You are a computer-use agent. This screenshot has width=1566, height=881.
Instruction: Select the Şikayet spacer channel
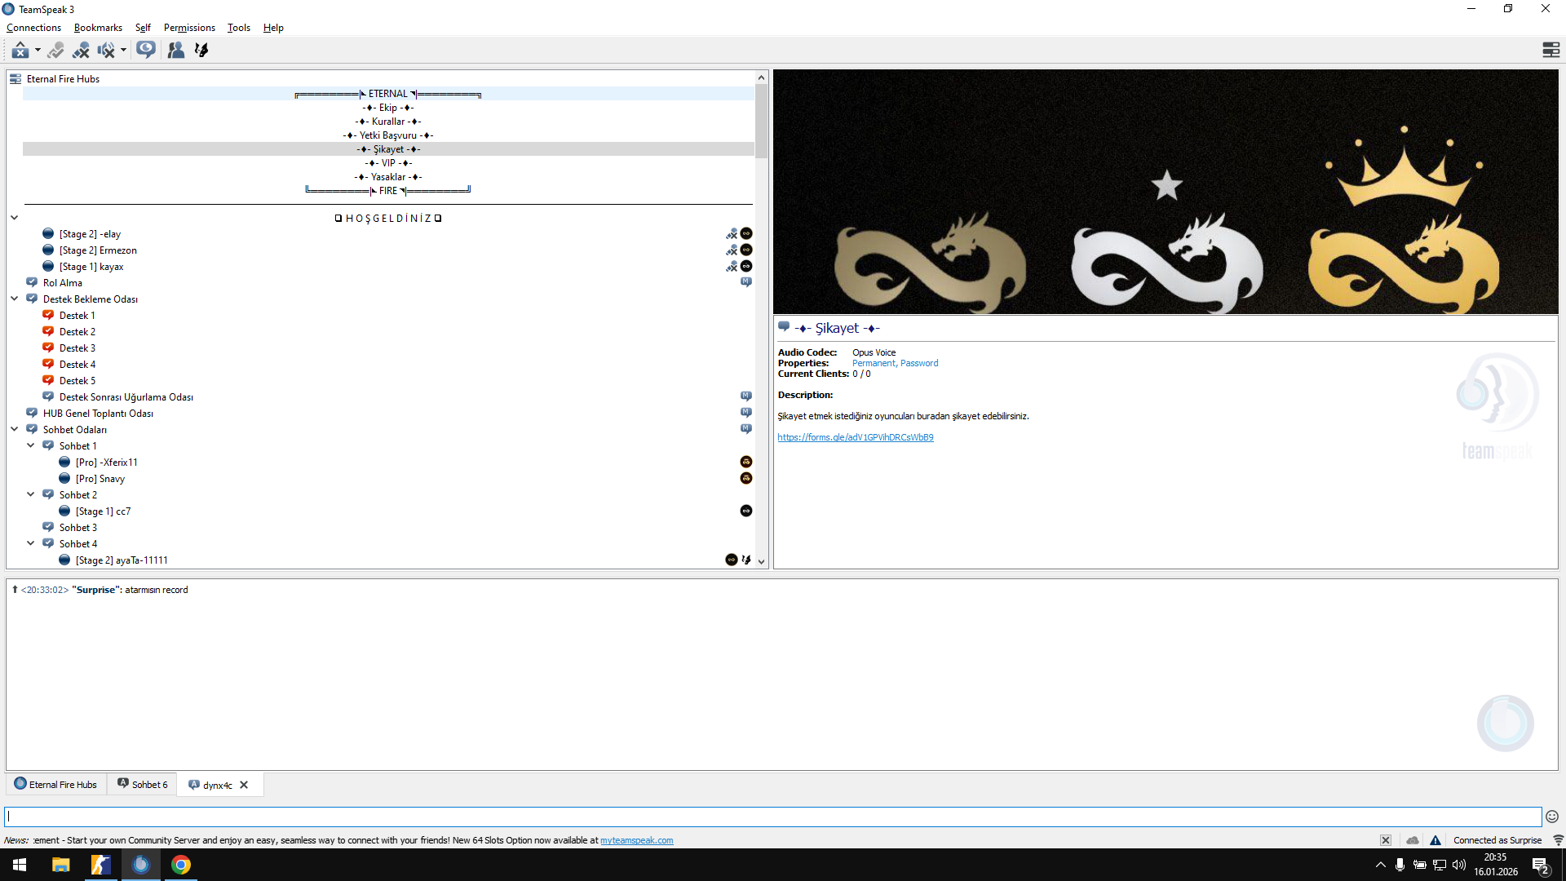pos(388,149)
